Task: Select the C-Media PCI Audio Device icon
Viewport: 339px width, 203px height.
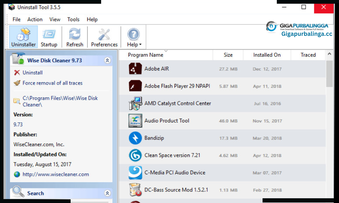Action: pos(135,173)
